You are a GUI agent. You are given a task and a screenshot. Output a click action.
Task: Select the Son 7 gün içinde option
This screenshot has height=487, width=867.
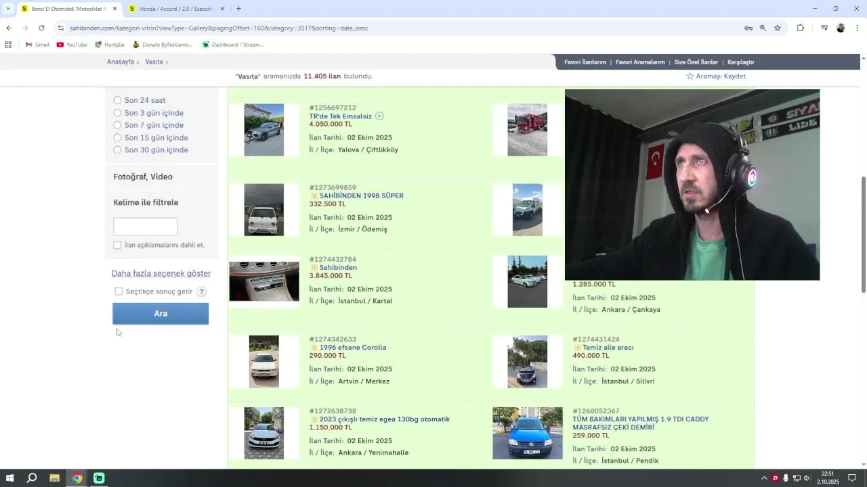click(117, 125)
